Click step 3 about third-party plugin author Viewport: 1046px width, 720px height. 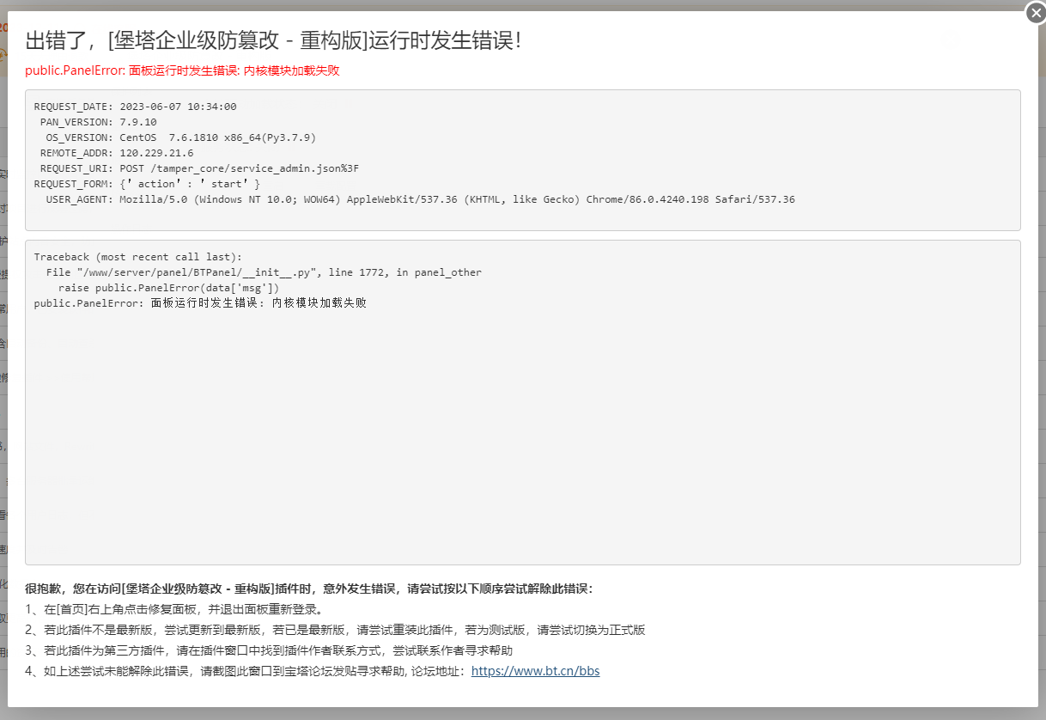pyautogui.click(x=269, y=650)
